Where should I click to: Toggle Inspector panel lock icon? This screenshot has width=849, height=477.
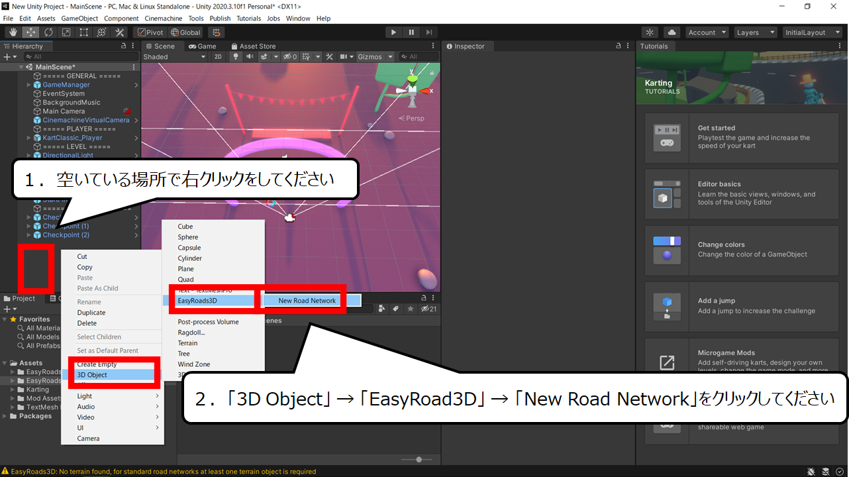point(619,46)
